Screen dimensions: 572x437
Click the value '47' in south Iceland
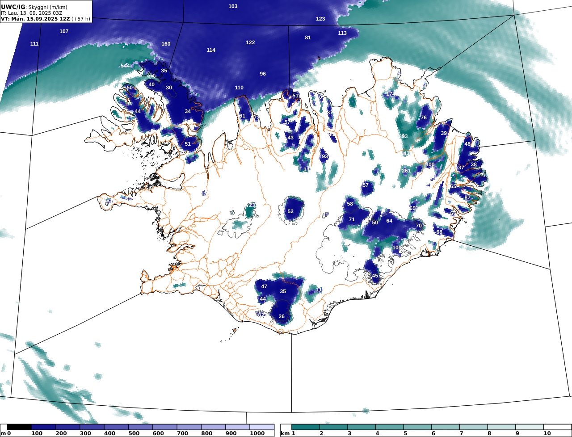[264, 286]
